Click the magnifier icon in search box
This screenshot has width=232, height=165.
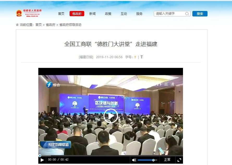pyautogui.click(x=187, y=14)
